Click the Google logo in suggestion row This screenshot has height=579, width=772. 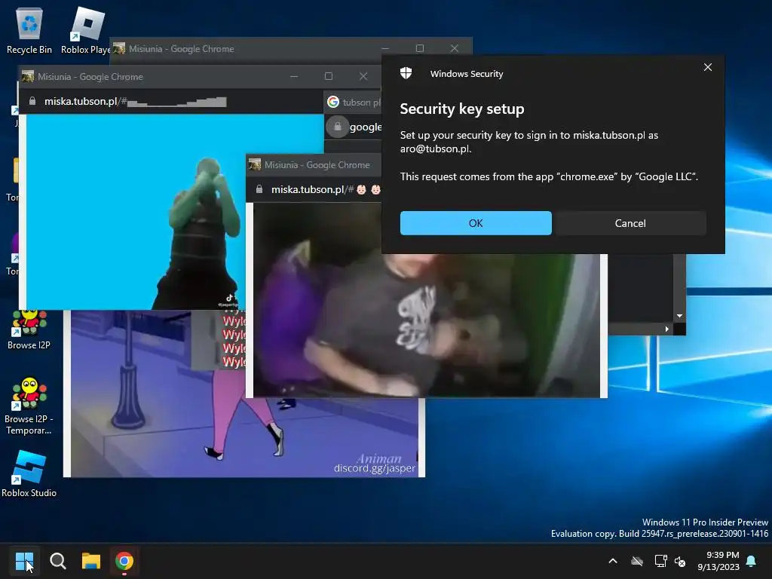(x=333, y=102)
